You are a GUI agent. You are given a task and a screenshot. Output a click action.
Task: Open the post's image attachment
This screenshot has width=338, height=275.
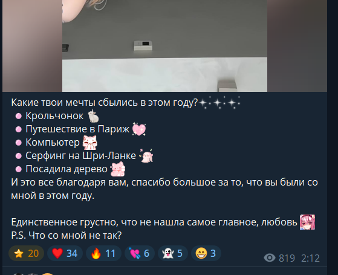[x=164, y=46]
